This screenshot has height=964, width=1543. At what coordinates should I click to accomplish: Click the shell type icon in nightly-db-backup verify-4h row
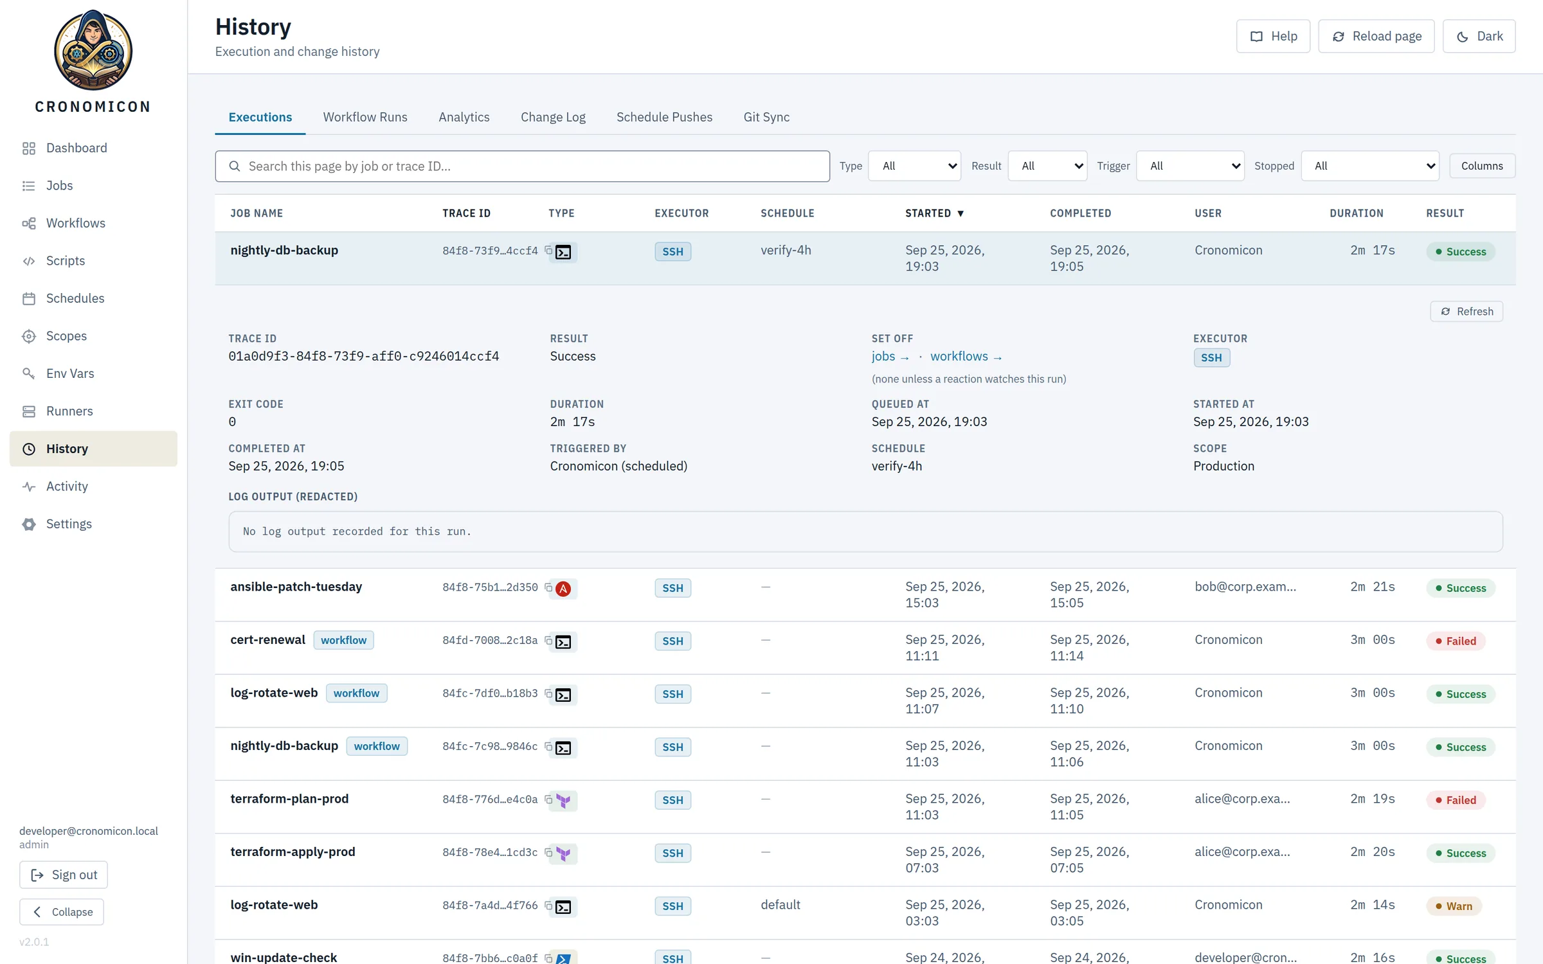(x=563, y=252)
